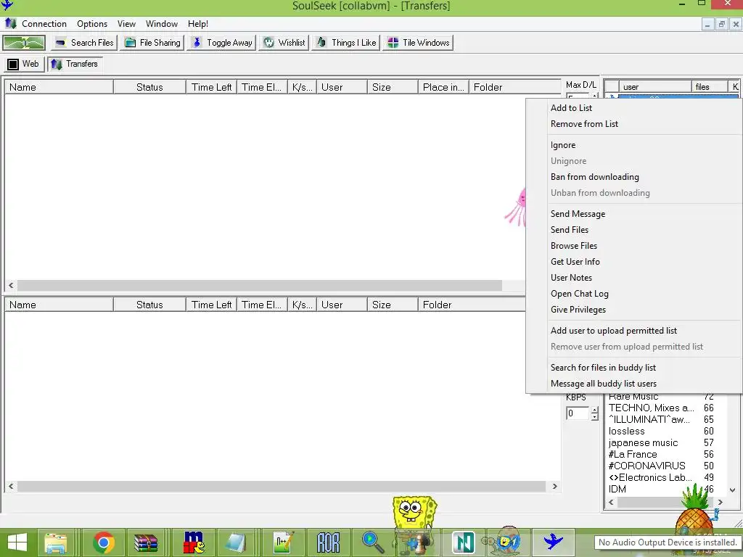The image size is (743, 557).
Task: Choose Search for files in buddy list
Action: pos(634,368)
